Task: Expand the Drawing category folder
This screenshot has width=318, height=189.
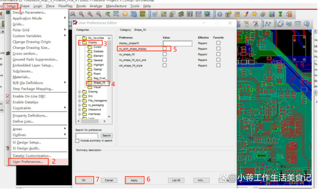Action: 79,92
